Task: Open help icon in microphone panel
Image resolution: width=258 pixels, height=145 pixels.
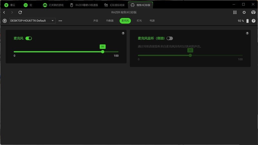Action: (123, 33)
